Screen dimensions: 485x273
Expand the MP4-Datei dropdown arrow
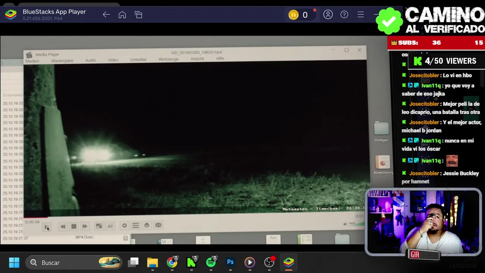[x=125, y=238]
